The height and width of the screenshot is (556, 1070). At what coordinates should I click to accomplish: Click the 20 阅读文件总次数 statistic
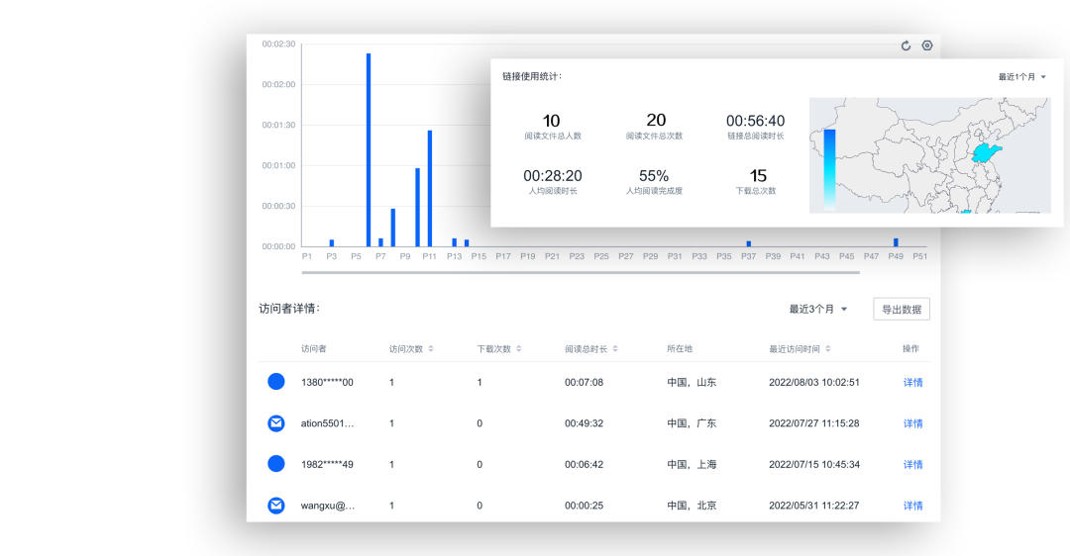[655, 126]
